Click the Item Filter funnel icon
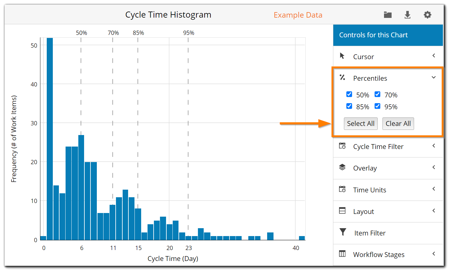The width and height of the screenshot is (452, 274). [x=342, y=232]
